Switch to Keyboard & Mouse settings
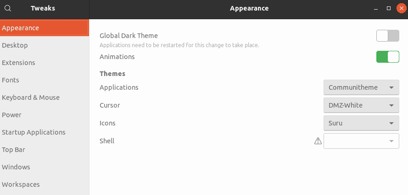Screen dimensions: 408x195 point(45,97)
